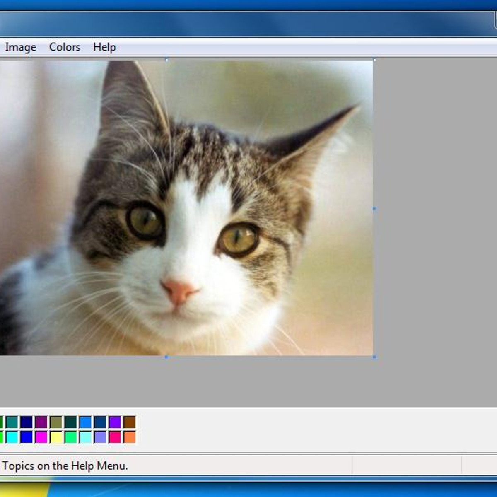Click the status bar help text
497x497 pixels.
(65, 466)
